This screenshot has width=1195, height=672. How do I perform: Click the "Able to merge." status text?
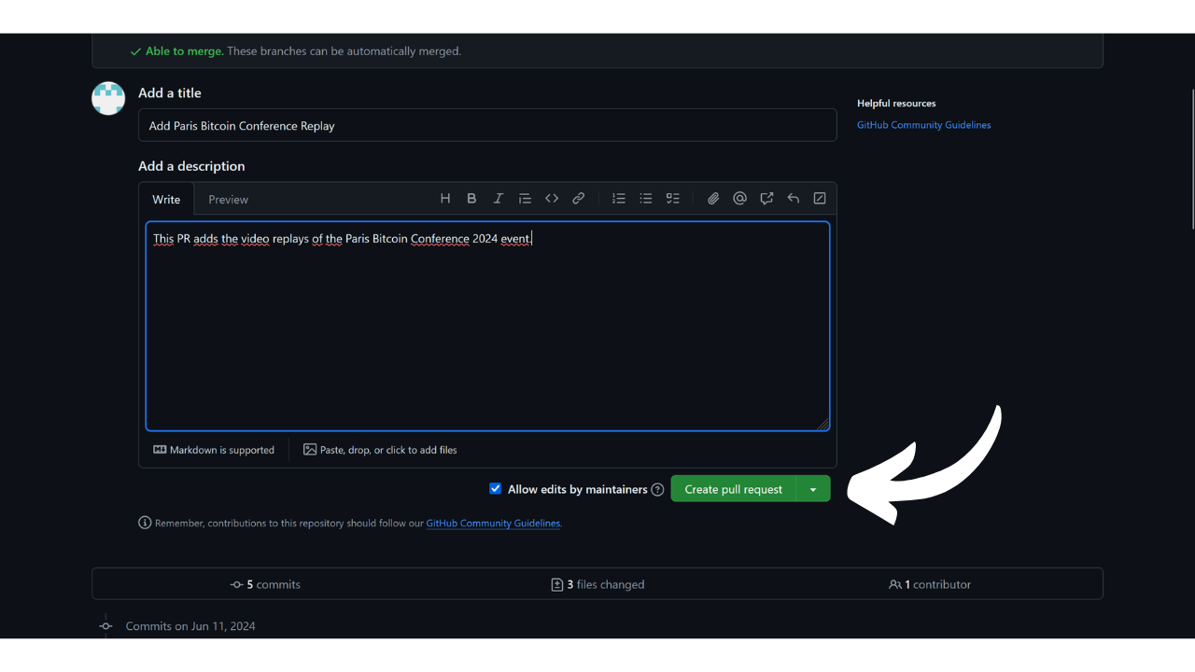[185, 51]
